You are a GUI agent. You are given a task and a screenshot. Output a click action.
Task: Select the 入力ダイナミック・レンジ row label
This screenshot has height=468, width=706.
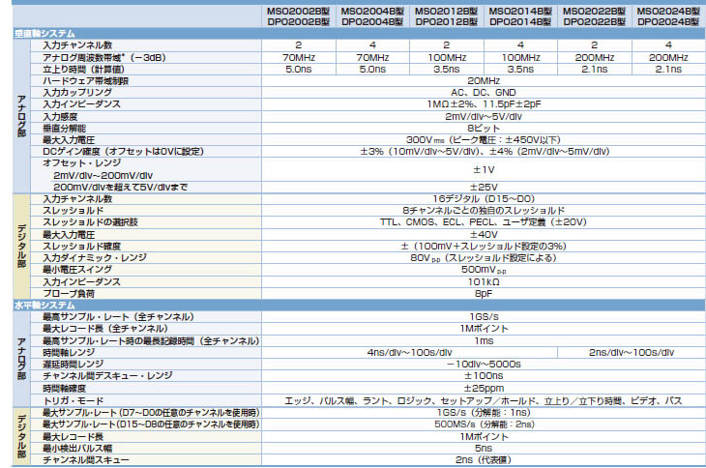95,258
